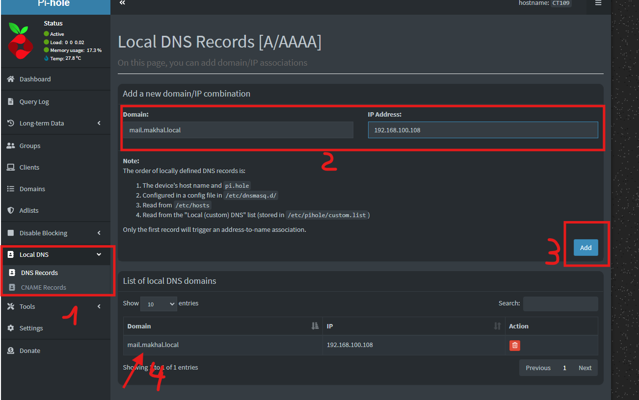Click the Local DNS address book icon

pyautogui.click(x=11, y=254)
